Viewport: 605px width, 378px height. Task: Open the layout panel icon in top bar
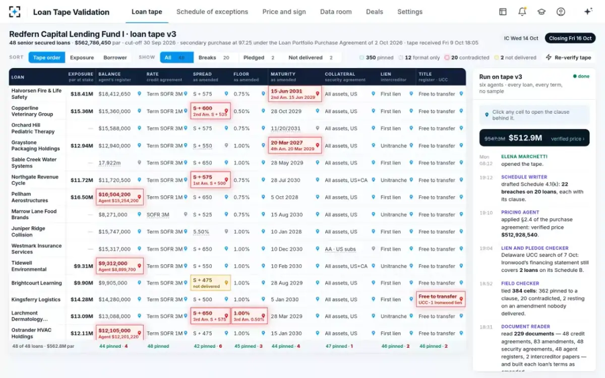click(x=503, y=12)
